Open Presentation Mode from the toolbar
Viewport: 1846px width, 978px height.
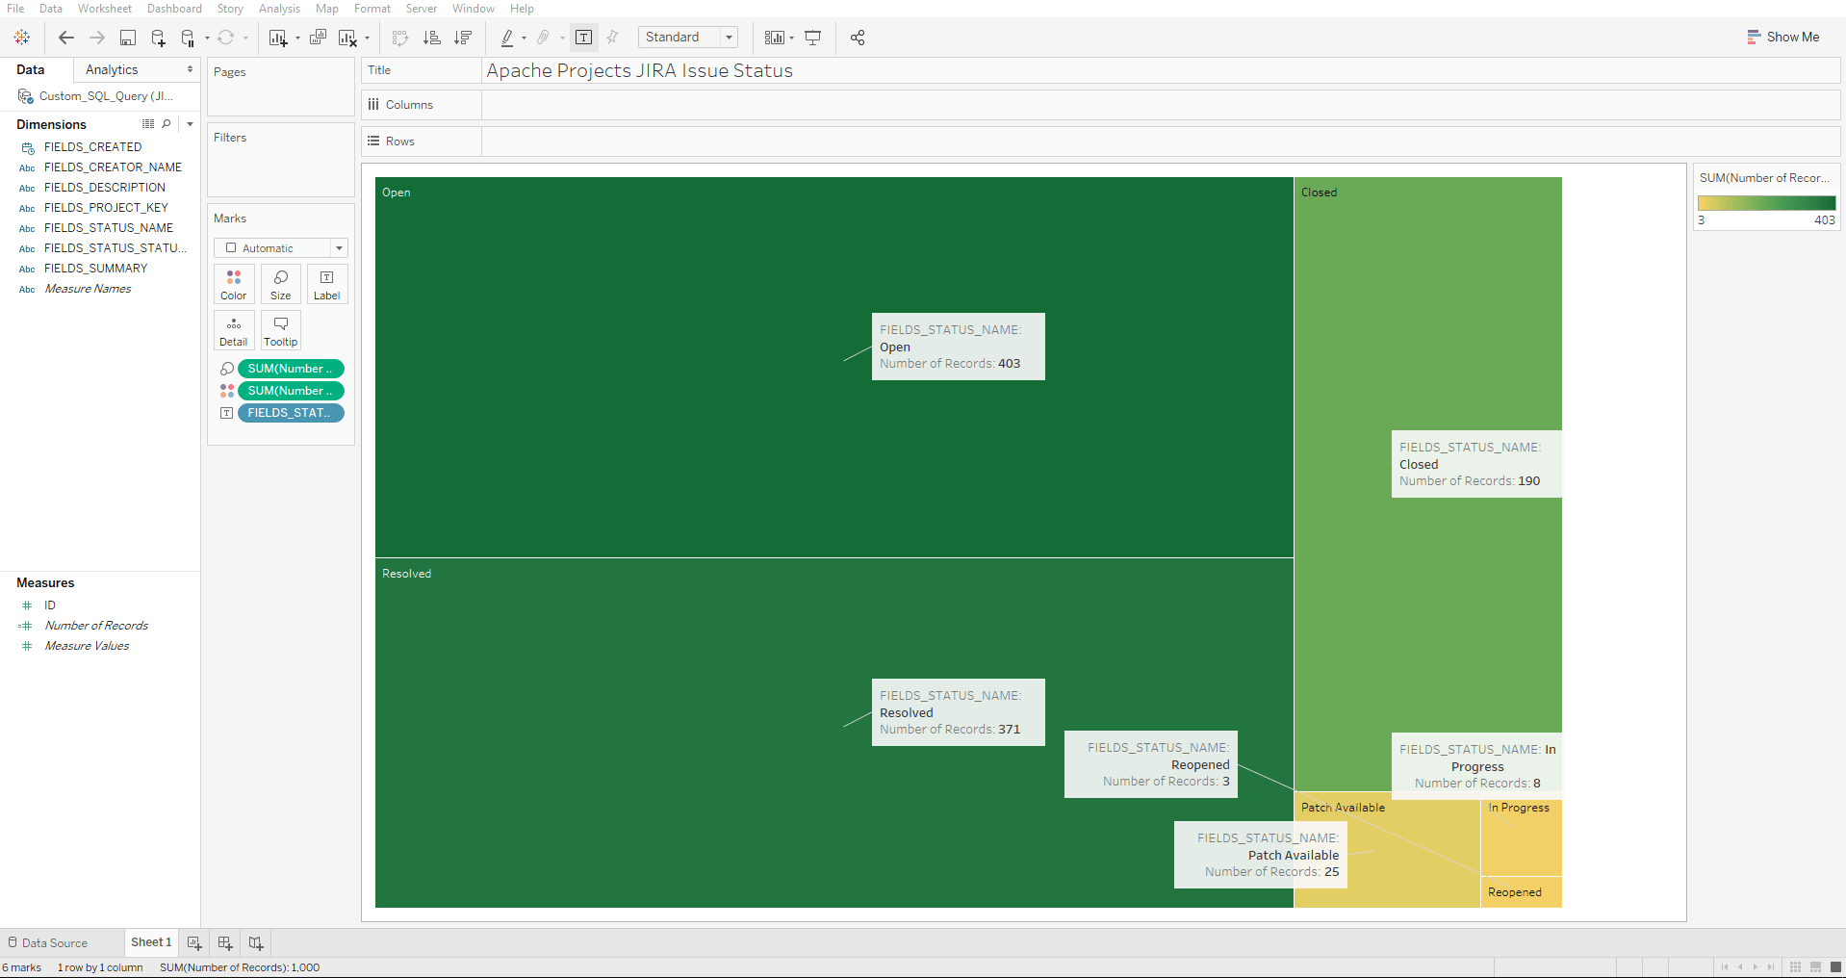[x=813, y=38]
